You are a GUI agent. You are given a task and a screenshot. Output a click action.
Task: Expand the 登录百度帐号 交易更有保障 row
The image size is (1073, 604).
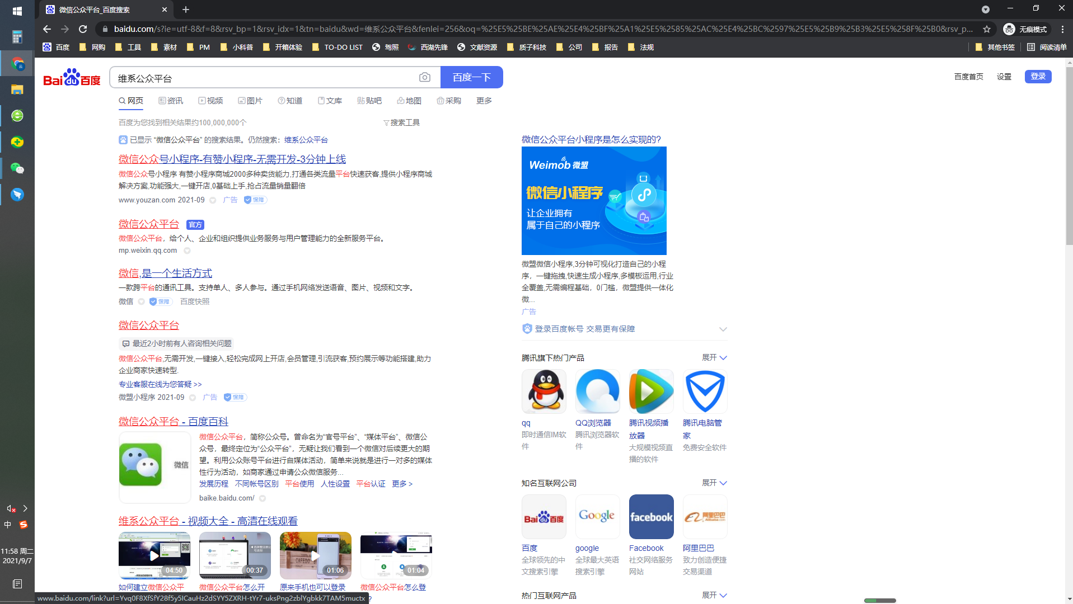coord(624,329)
